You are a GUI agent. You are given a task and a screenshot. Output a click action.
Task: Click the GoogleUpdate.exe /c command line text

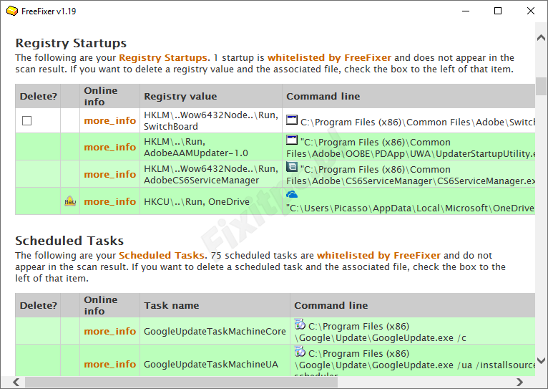[x=381, y=332]
